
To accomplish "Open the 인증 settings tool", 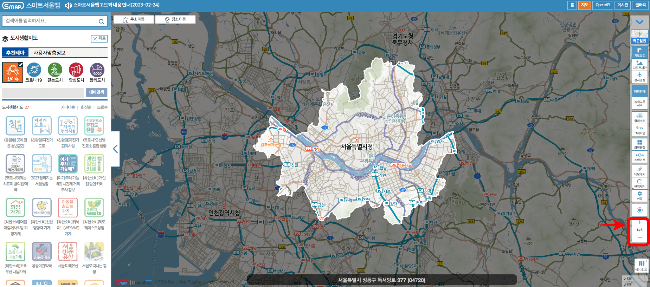I will (x=639, y=196).
